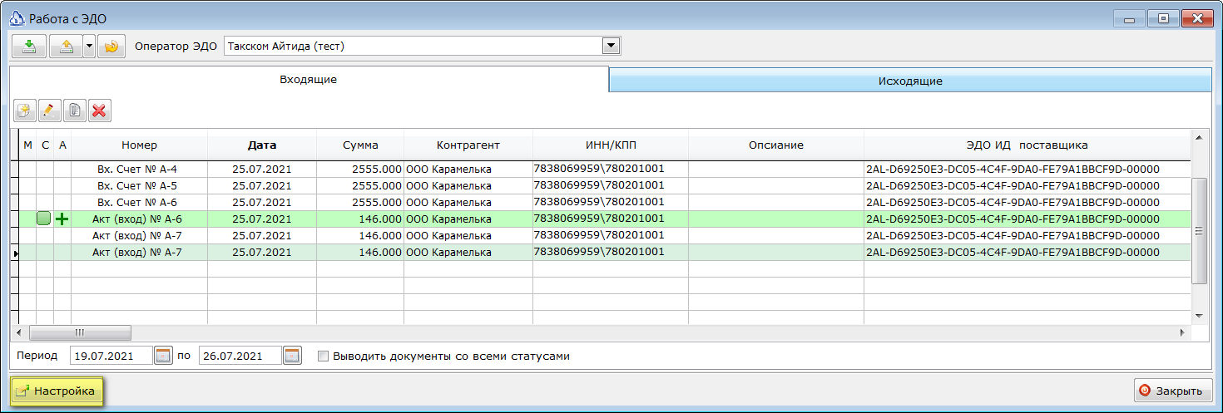
Task: Click the A column header
Action: click(x=62, y=145)
